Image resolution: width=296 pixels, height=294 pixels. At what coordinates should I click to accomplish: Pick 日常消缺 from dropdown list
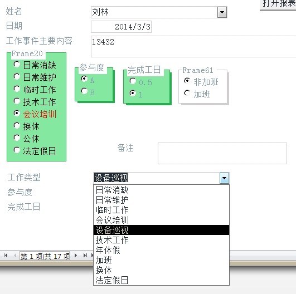(162, 190)
